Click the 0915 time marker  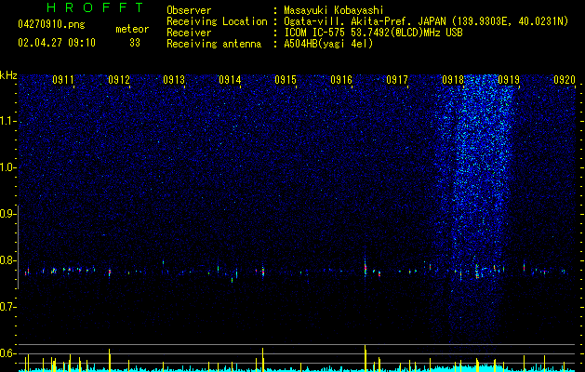(286, 80)
